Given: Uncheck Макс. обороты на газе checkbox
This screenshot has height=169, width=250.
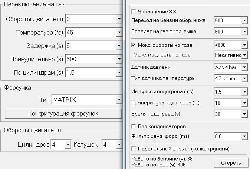Looking at the screenshot, I should coord(134,45).
